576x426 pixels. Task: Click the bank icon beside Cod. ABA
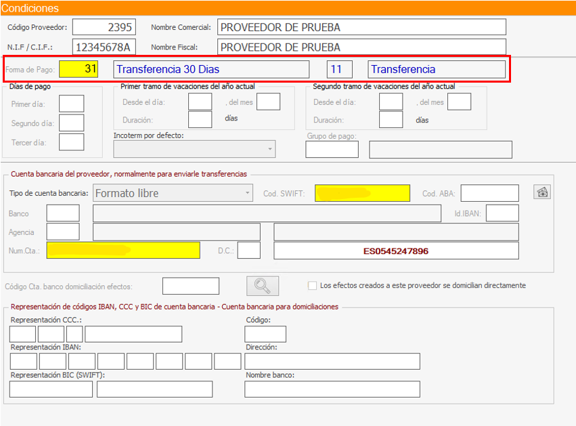coord(541,192)
